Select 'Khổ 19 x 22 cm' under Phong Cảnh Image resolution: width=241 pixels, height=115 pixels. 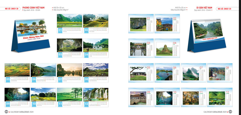pyautogui.click(x=58, y=8)
